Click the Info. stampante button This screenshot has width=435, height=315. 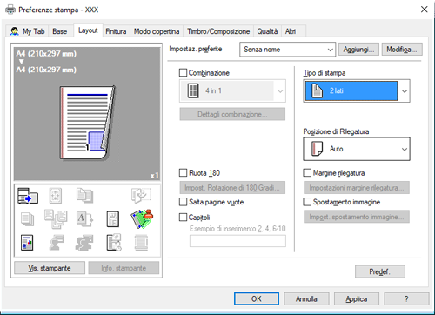pyautogui.click(x=124, y=268)
